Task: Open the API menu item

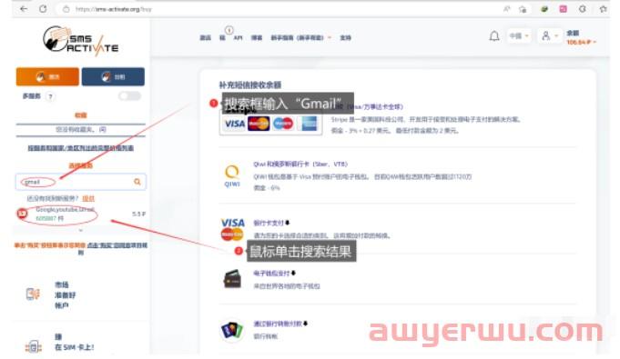Action: 238,37
